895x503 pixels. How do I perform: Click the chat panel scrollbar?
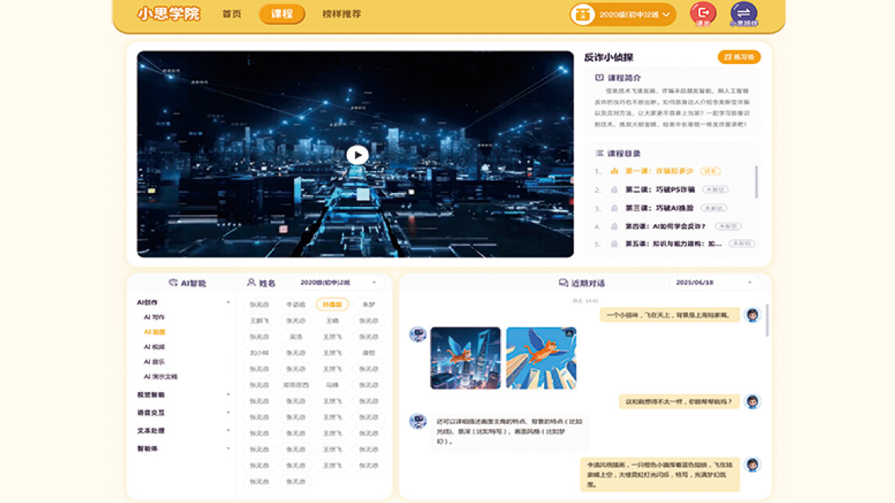[767, 320]
